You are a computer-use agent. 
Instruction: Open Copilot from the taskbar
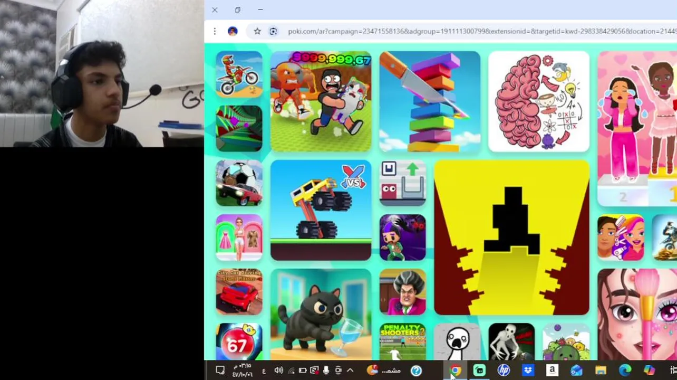(x=649, y=370)
